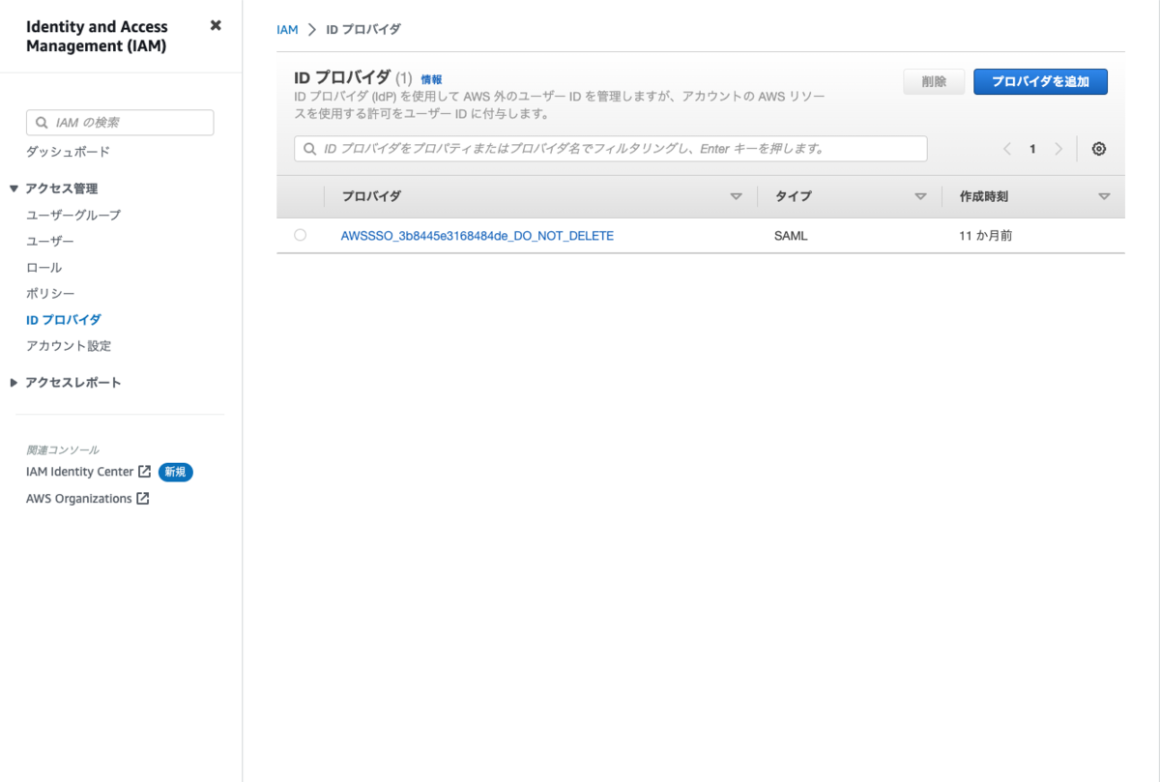This screenshot has width=1160, height=782.
Task: Click the previous page arrow in pagination
Action: 1006,148
